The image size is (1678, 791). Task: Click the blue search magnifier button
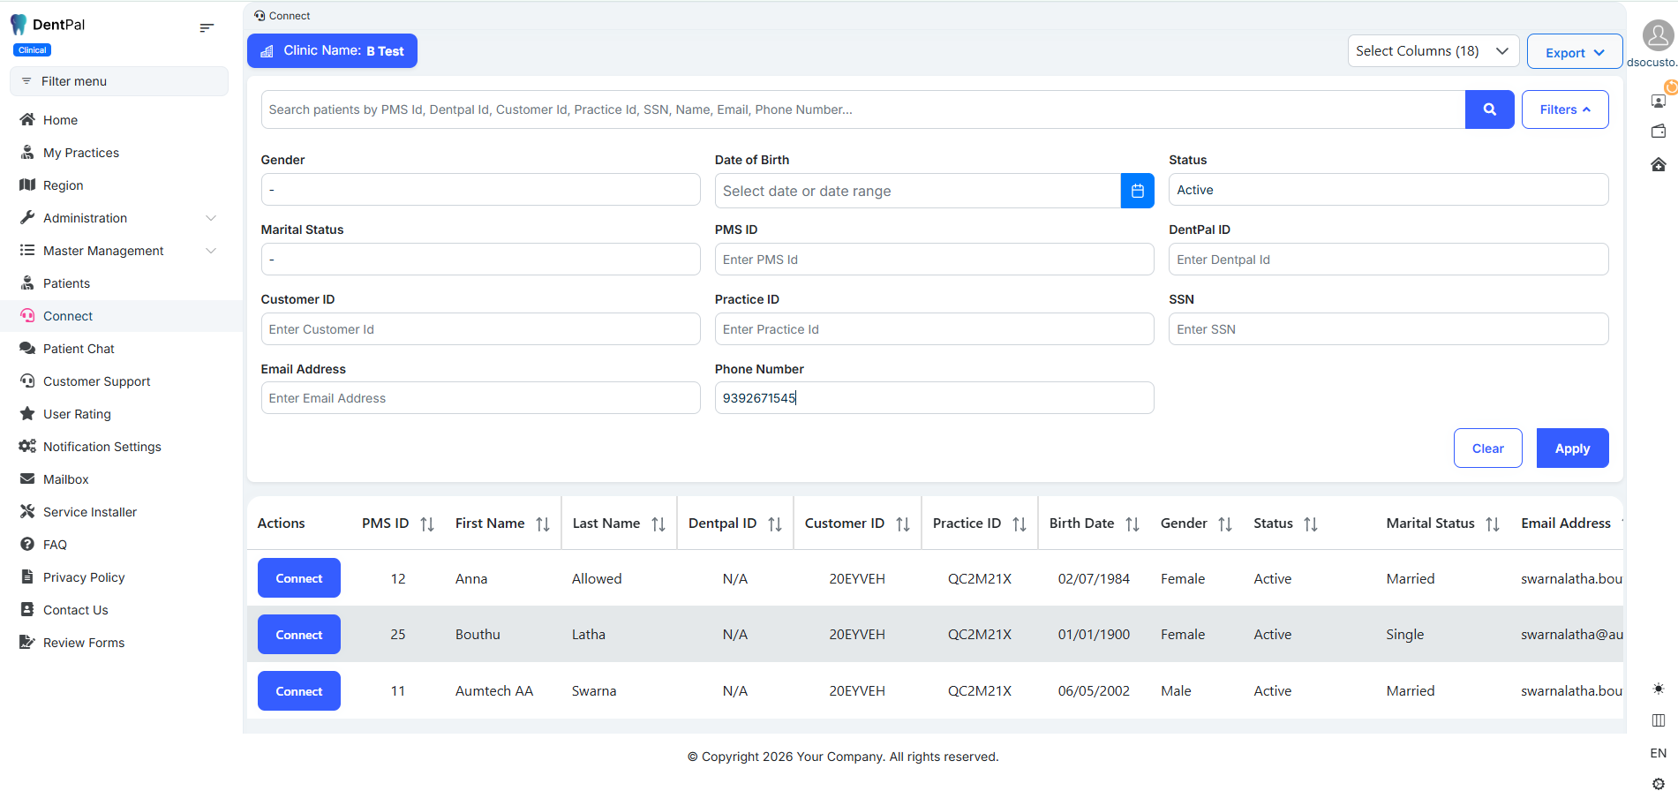coord(1489,109)
